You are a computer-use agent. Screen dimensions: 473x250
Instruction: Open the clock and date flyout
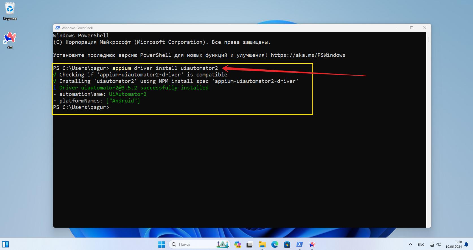[454, 244]
